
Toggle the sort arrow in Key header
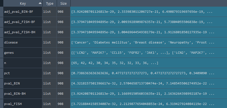pos(40,3)
